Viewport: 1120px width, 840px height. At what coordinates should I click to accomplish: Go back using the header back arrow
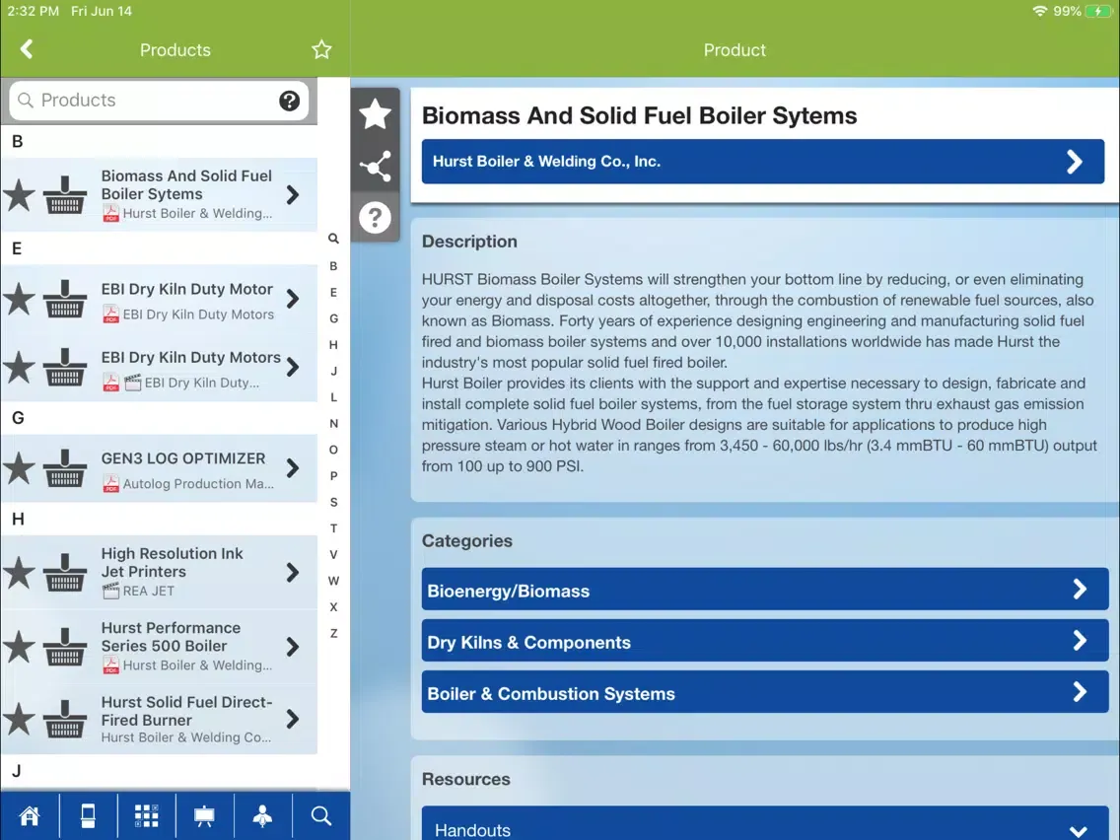(x=27, y=49)
